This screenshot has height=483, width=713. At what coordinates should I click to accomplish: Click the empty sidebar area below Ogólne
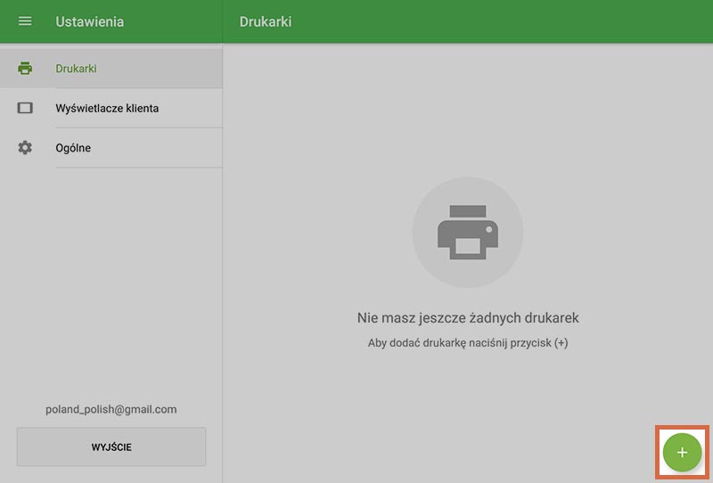111,276
